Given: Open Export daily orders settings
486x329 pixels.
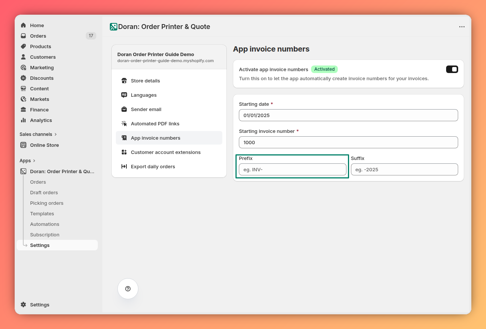Looking at the screenshot, I should coord(169,166).
